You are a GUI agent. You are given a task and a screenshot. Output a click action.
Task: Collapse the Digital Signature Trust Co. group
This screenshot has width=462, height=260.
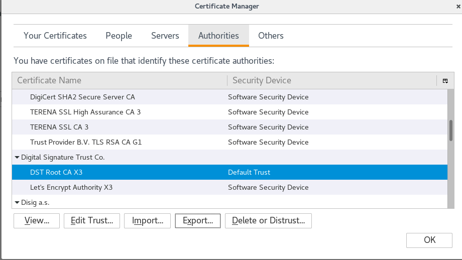(x=17, y=158)
